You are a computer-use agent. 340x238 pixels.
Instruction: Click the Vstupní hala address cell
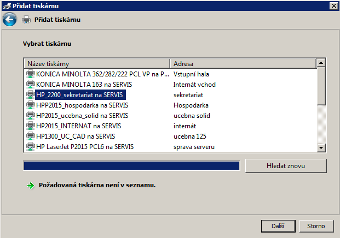(x=191, y=74)
